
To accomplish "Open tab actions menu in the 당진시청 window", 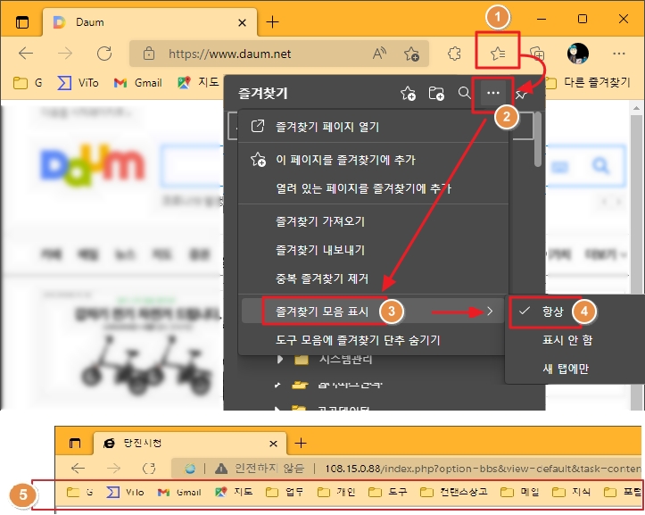I will click(x=74, y=444).
